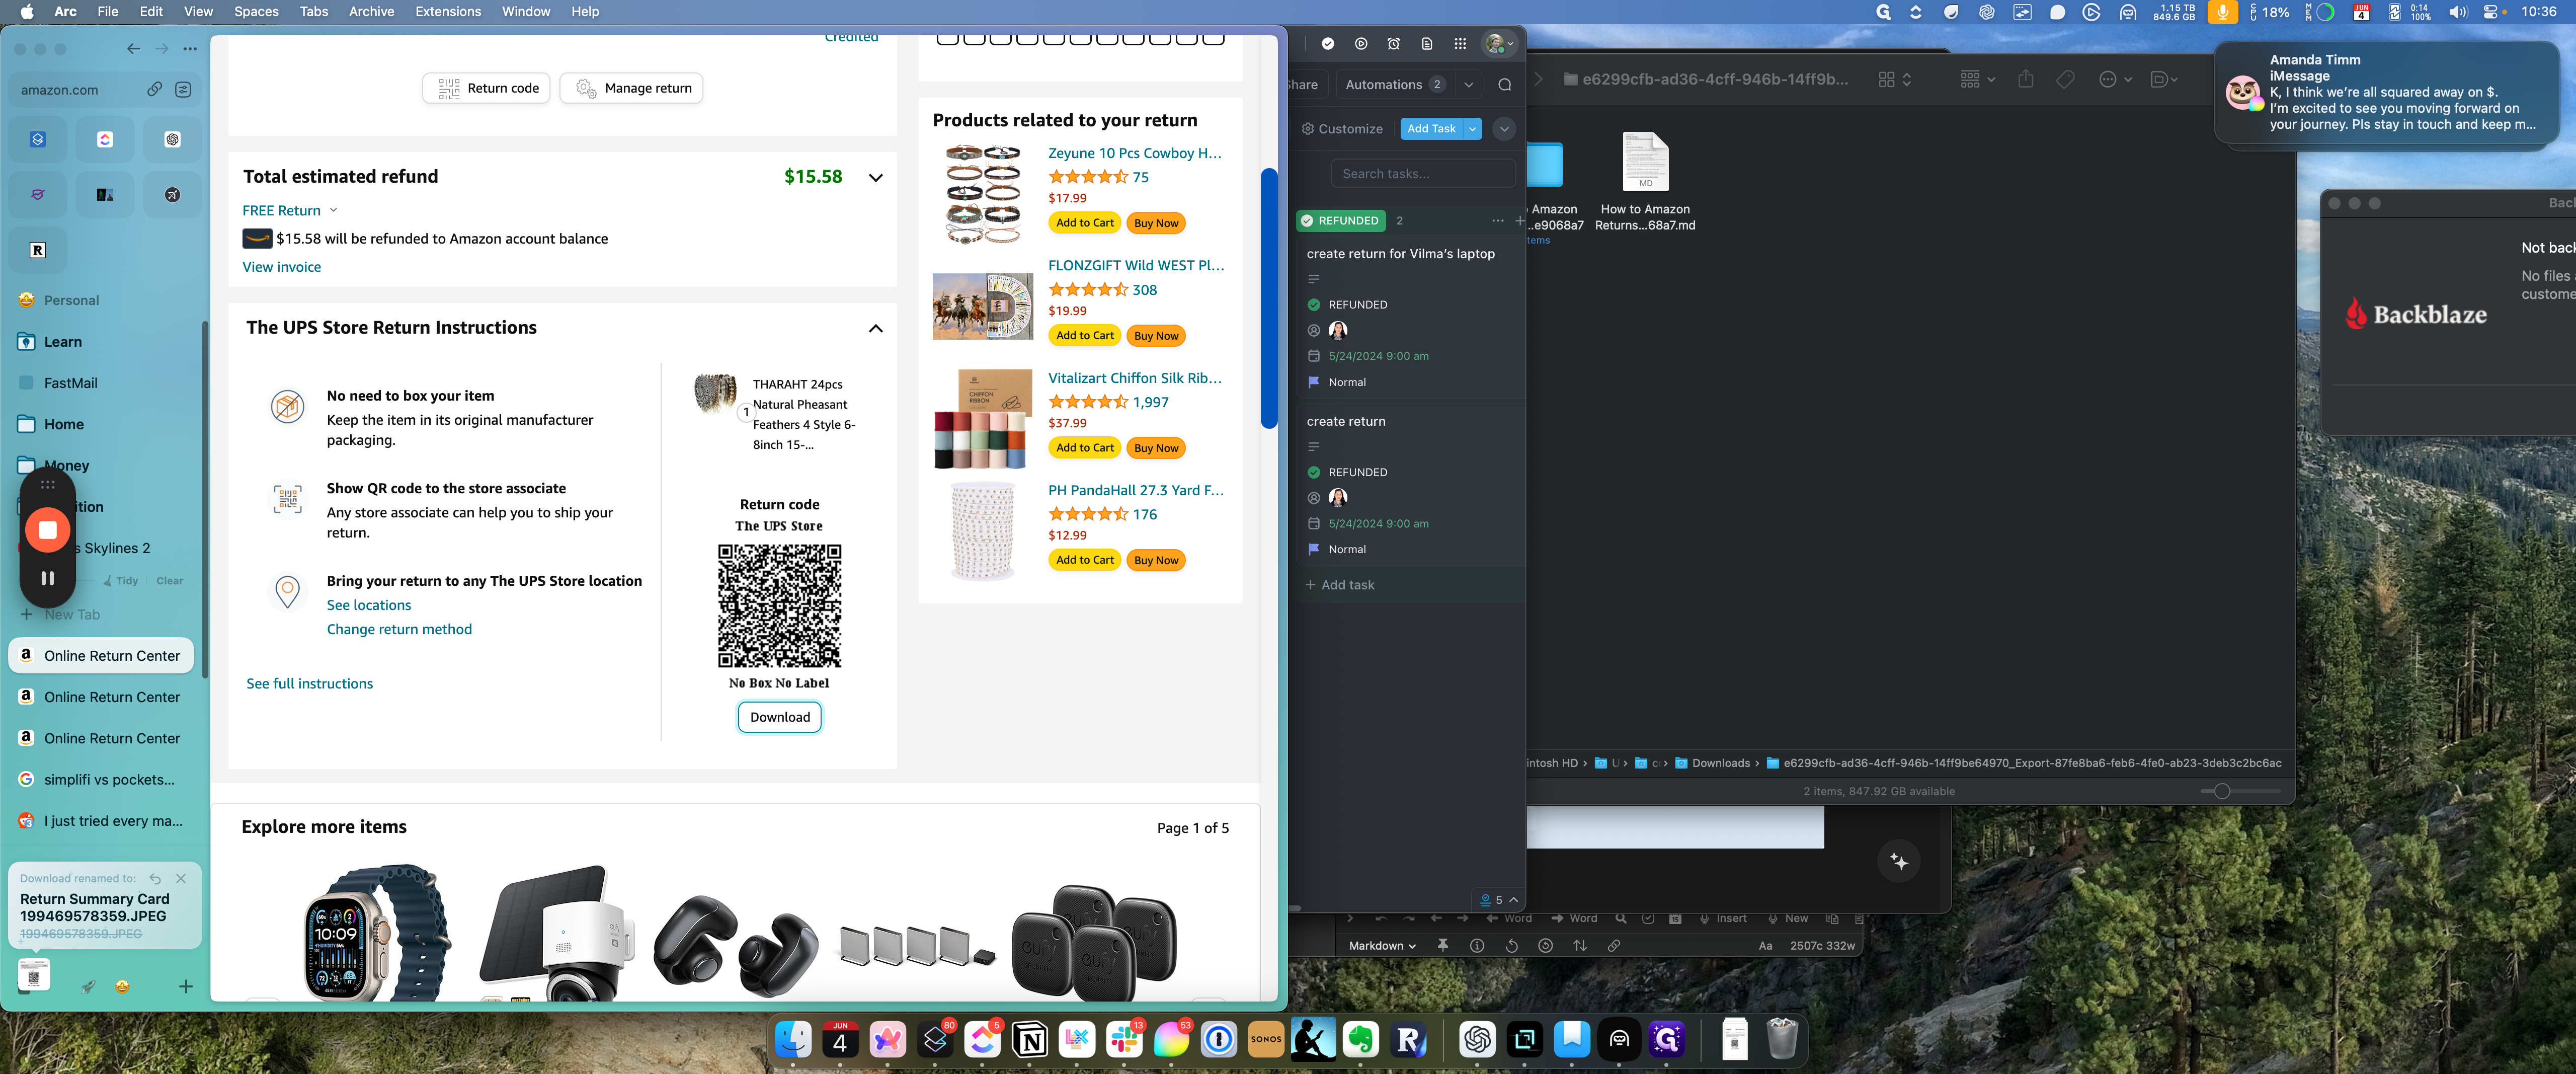Click the Finder share icon
The height and width of the screenshot is (1074, 2576).
(2025, 79)
